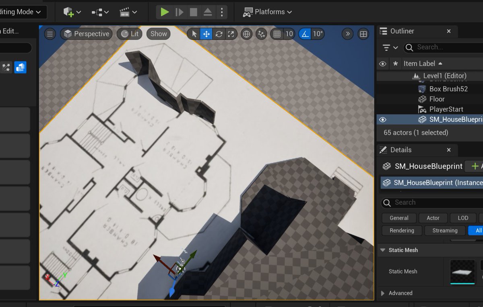Change grid snap value 10
The width and height of the screenshot is (483, 307).
[x=289, y=34]
